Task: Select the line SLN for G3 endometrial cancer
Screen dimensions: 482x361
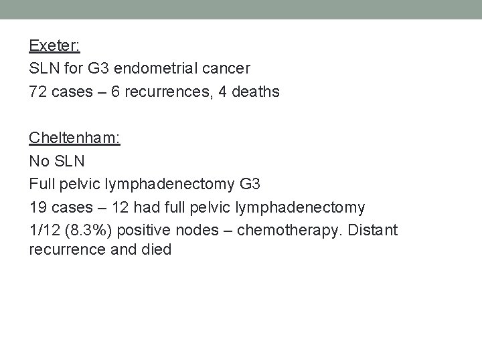Action: tap(139, 68)
